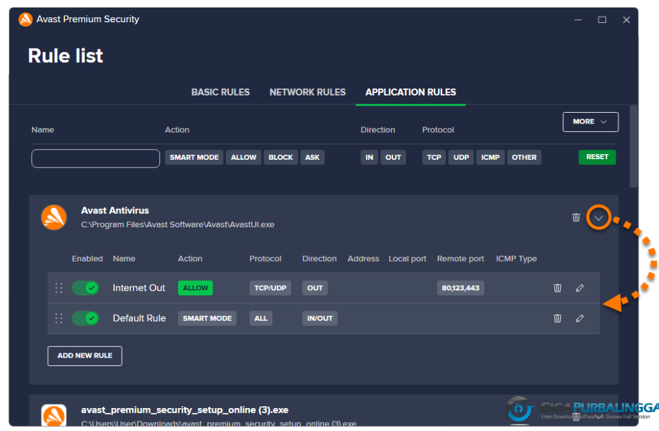The image size is (659, 431).
Task: Click the ICMP Type column header
Action: pyautogui.click(x=516, y=258)
